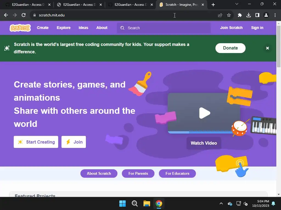This screenshot has height=210, width=281.
Task: Click the page vertical scrollbar thumb
Action: pos(279,46)
